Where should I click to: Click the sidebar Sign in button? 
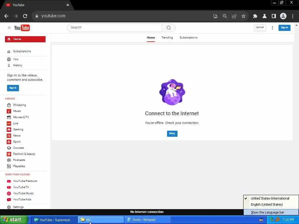pyautogui.click(x=13, y=88)
